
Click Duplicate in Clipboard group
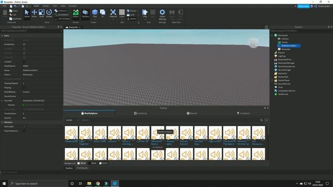pos(15,19)
